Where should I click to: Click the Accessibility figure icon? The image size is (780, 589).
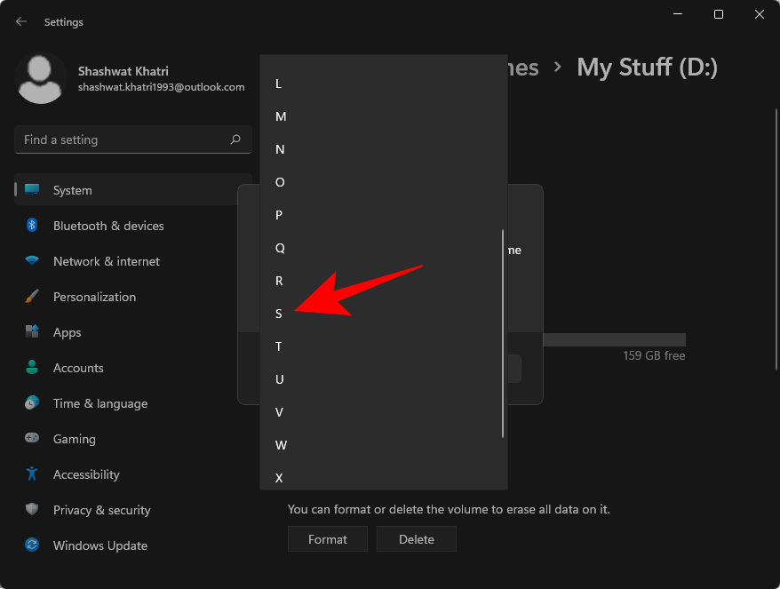point(32,474)
